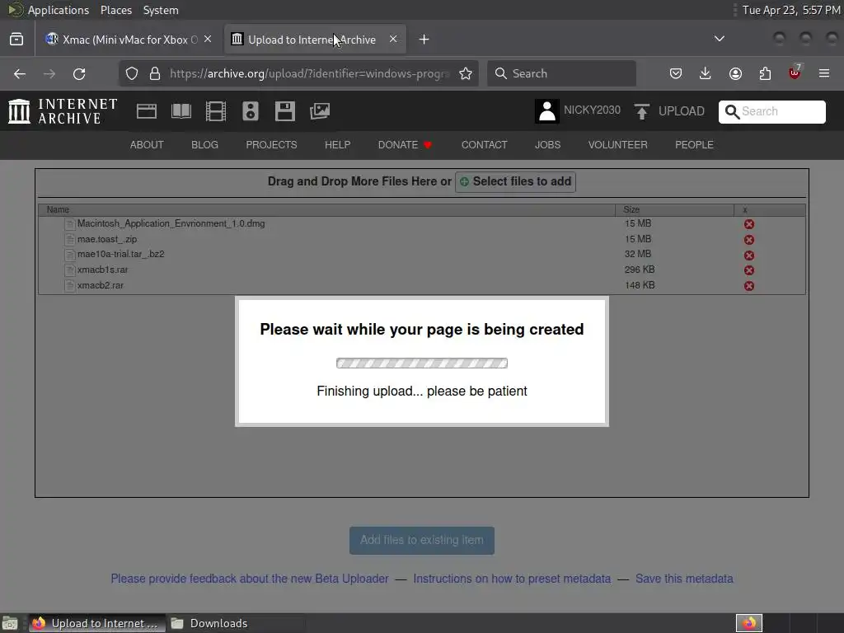Viewport: 844px width, 633px height.
Task: Close the Xmac tab
Action: [208, 40]
